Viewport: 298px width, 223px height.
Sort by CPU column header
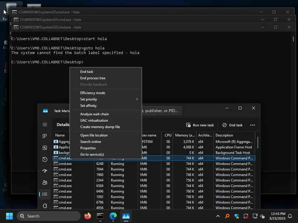[x=168, y=135]
